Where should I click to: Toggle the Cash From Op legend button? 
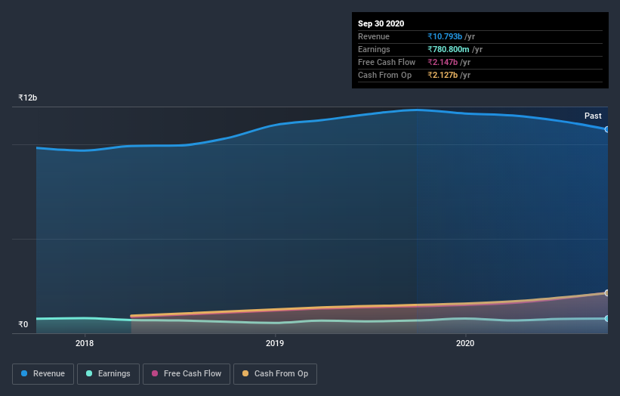tap(275, 374)
